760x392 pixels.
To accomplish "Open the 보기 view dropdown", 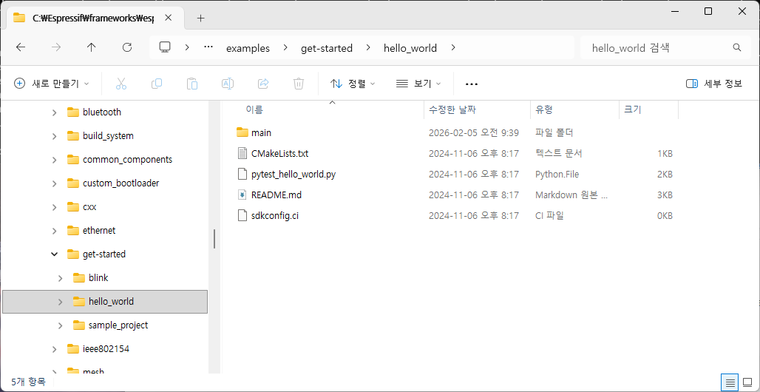I will (418, 84).
